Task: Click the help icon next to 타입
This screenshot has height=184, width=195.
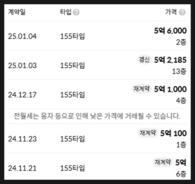Action: (76, 12)
